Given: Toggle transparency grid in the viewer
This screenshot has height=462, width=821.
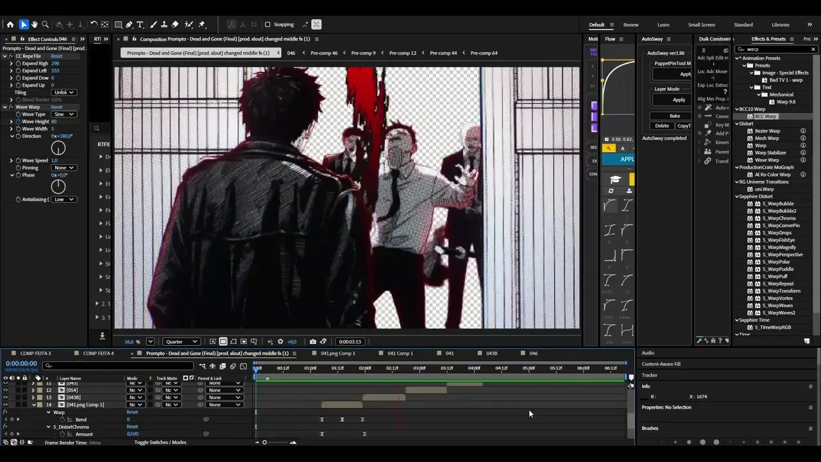Looking at the screenshot, I should pos(223,341).
